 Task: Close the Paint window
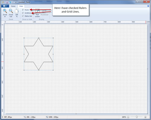click(x=146, y=2)
